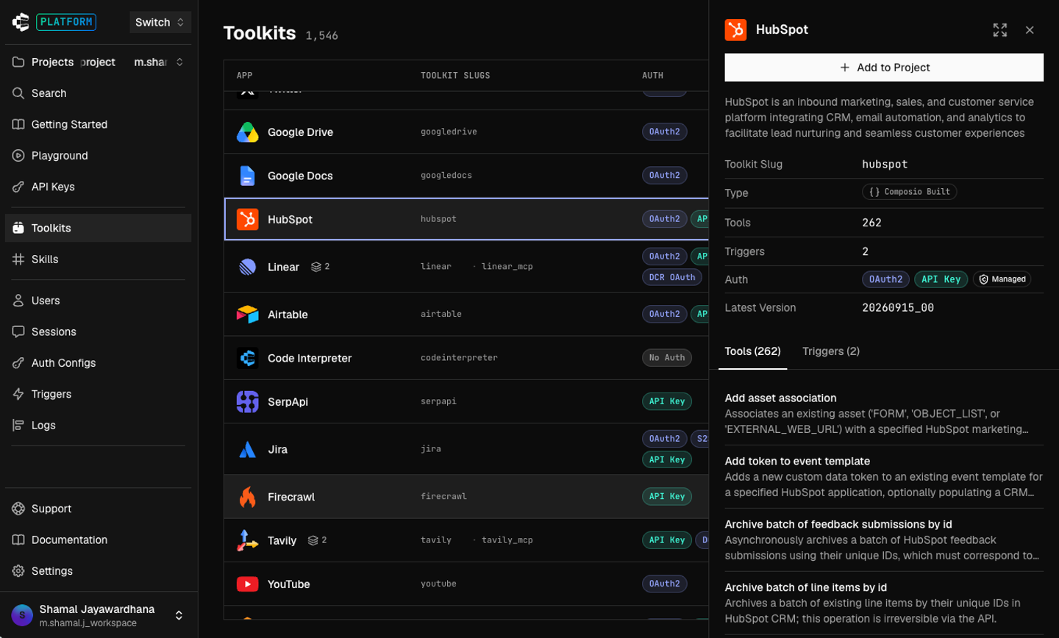Click the AUTH column header
This screenshot has width=1059, height=638.
pos(652,75)
